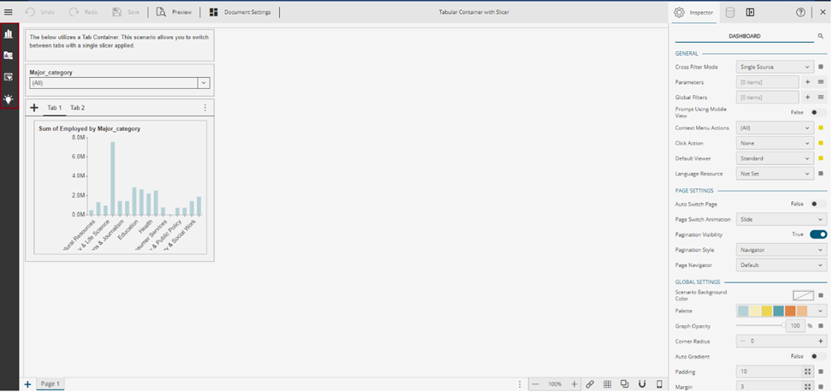833x392 pixels.
Task: Click the link icon in bottom toolbar
Action: click(590, 384)
